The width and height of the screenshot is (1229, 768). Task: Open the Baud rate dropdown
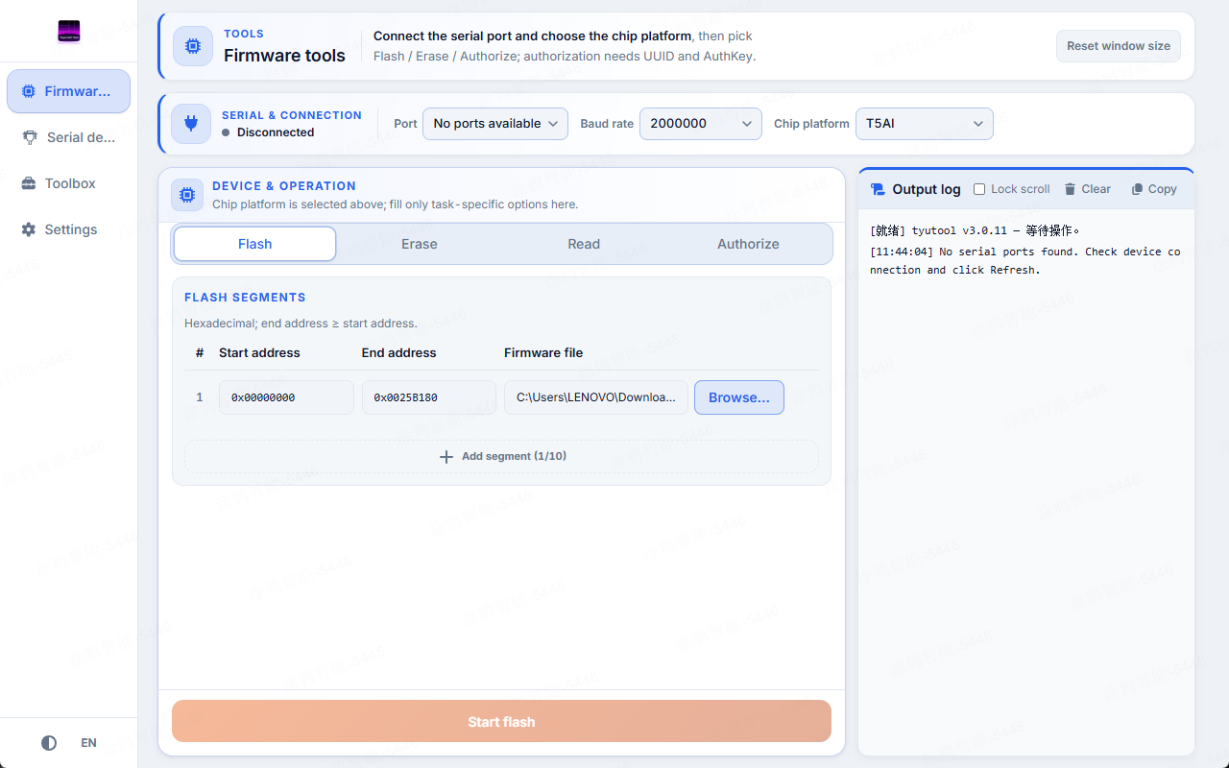[x=701, y=124]
